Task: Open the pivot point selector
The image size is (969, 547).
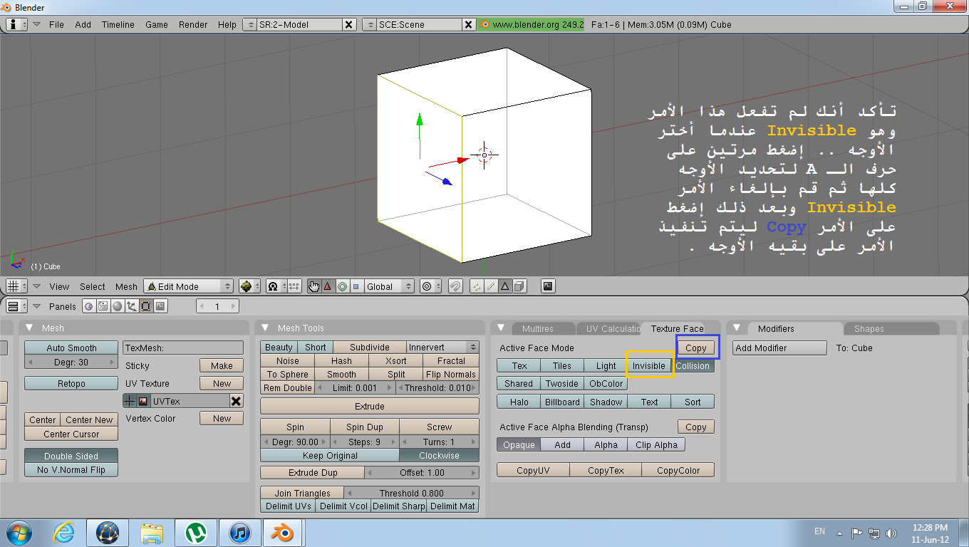Action: tap(276, 286)
